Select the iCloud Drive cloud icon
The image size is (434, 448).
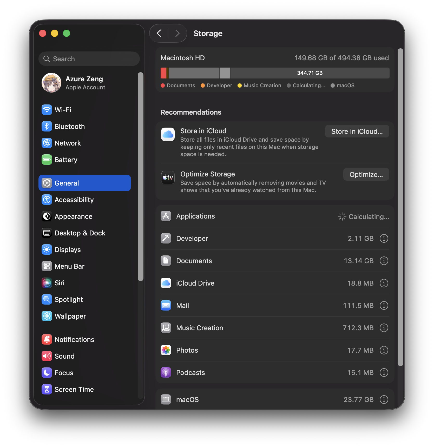tap(166, 283)
